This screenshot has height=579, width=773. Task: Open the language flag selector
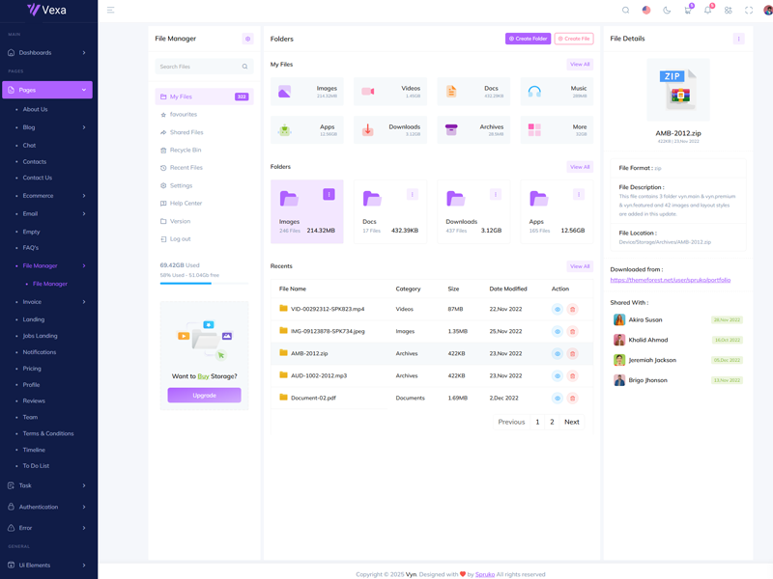pyautogui.click(x=646, y=11)
